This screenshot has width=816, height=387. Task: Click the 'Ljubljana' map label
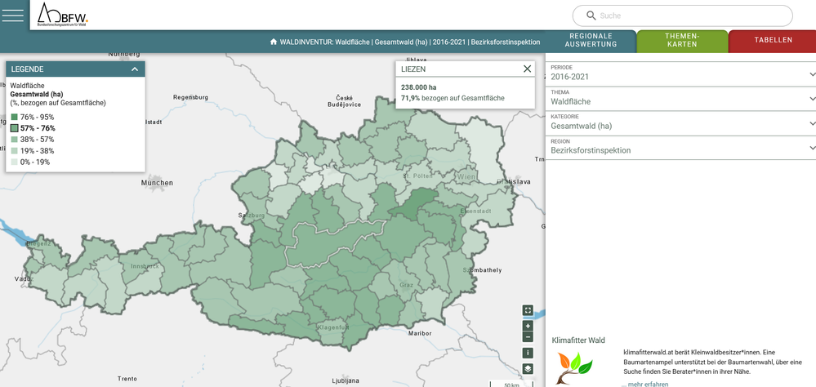(346, 380)
